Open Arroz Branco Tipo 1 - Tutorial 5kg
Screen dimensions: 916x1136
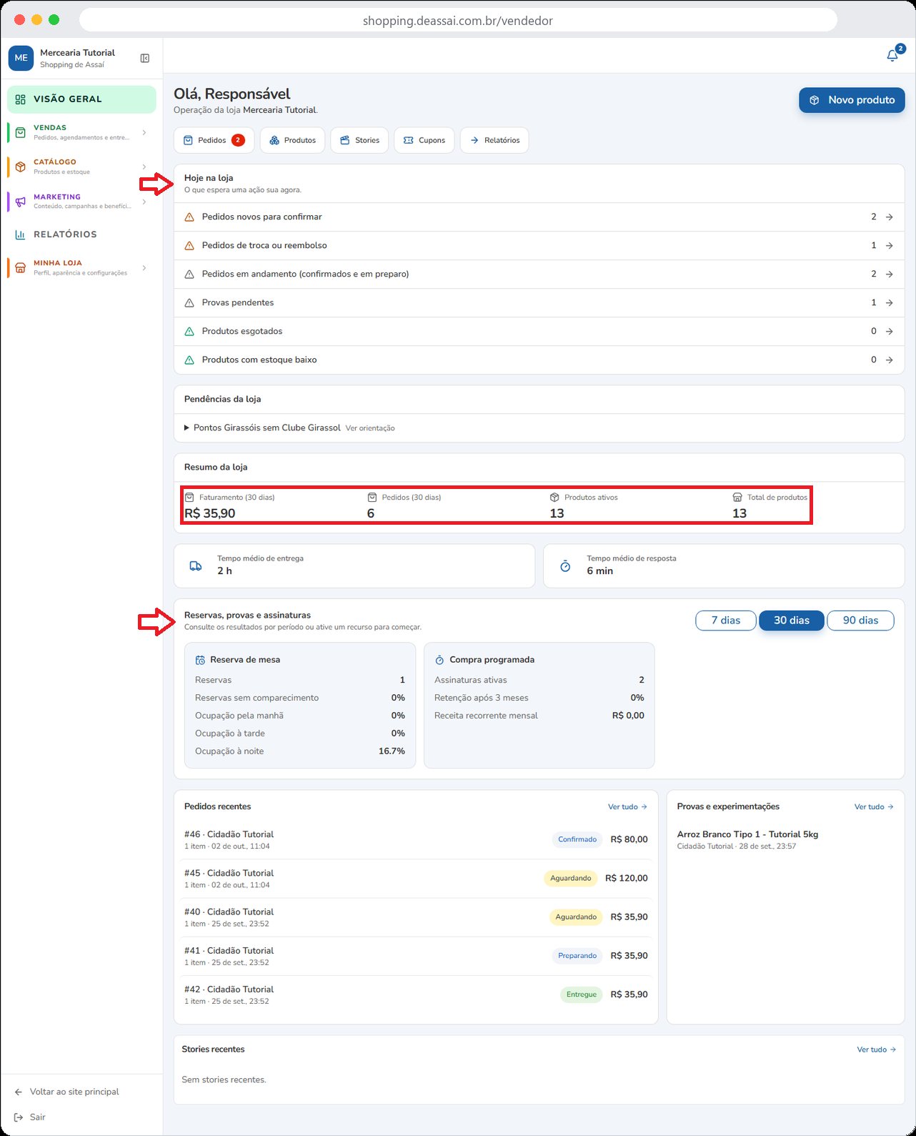(747, 834)
